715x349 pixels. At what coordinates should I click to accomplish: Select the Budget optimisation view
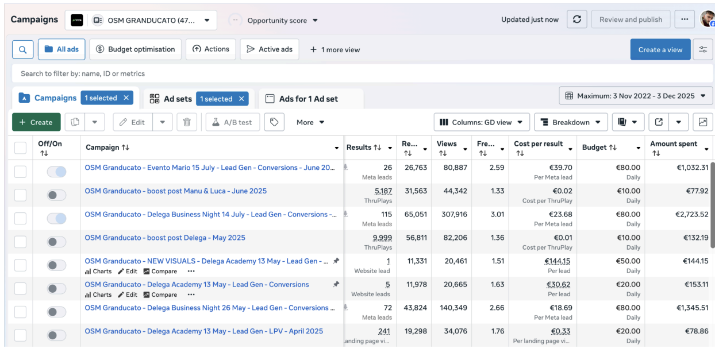[135, 49]
